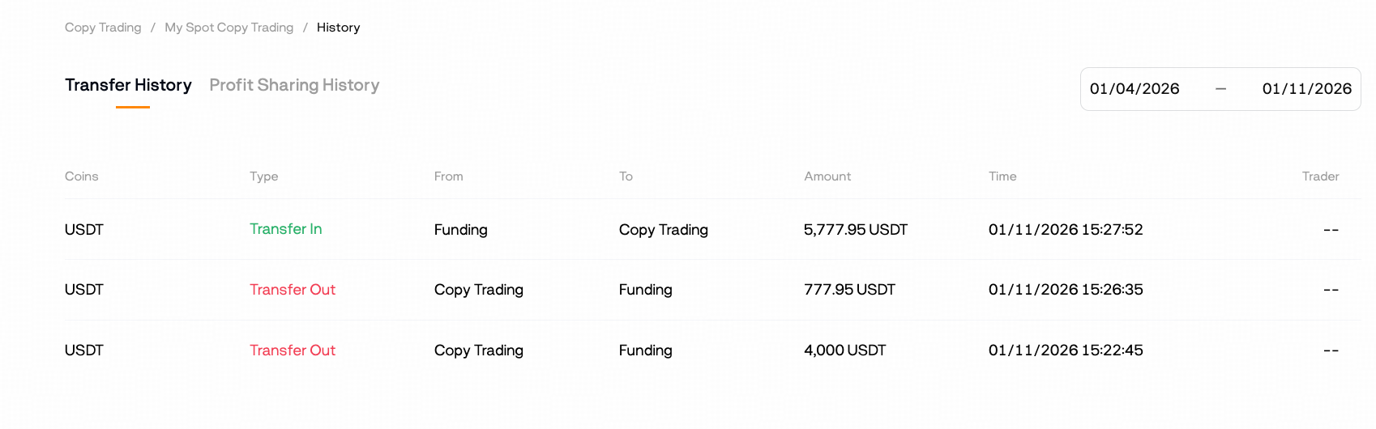Select the timestamp 01/11/2026 15:22:45
Viewport: 1376px width, 429px height.
(1066, 350)
